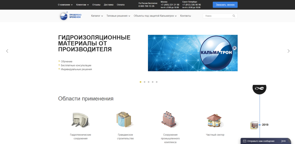295x144 pixels.
Task: Go to 'Контакты' page
Action: click(x=186, y=16)
